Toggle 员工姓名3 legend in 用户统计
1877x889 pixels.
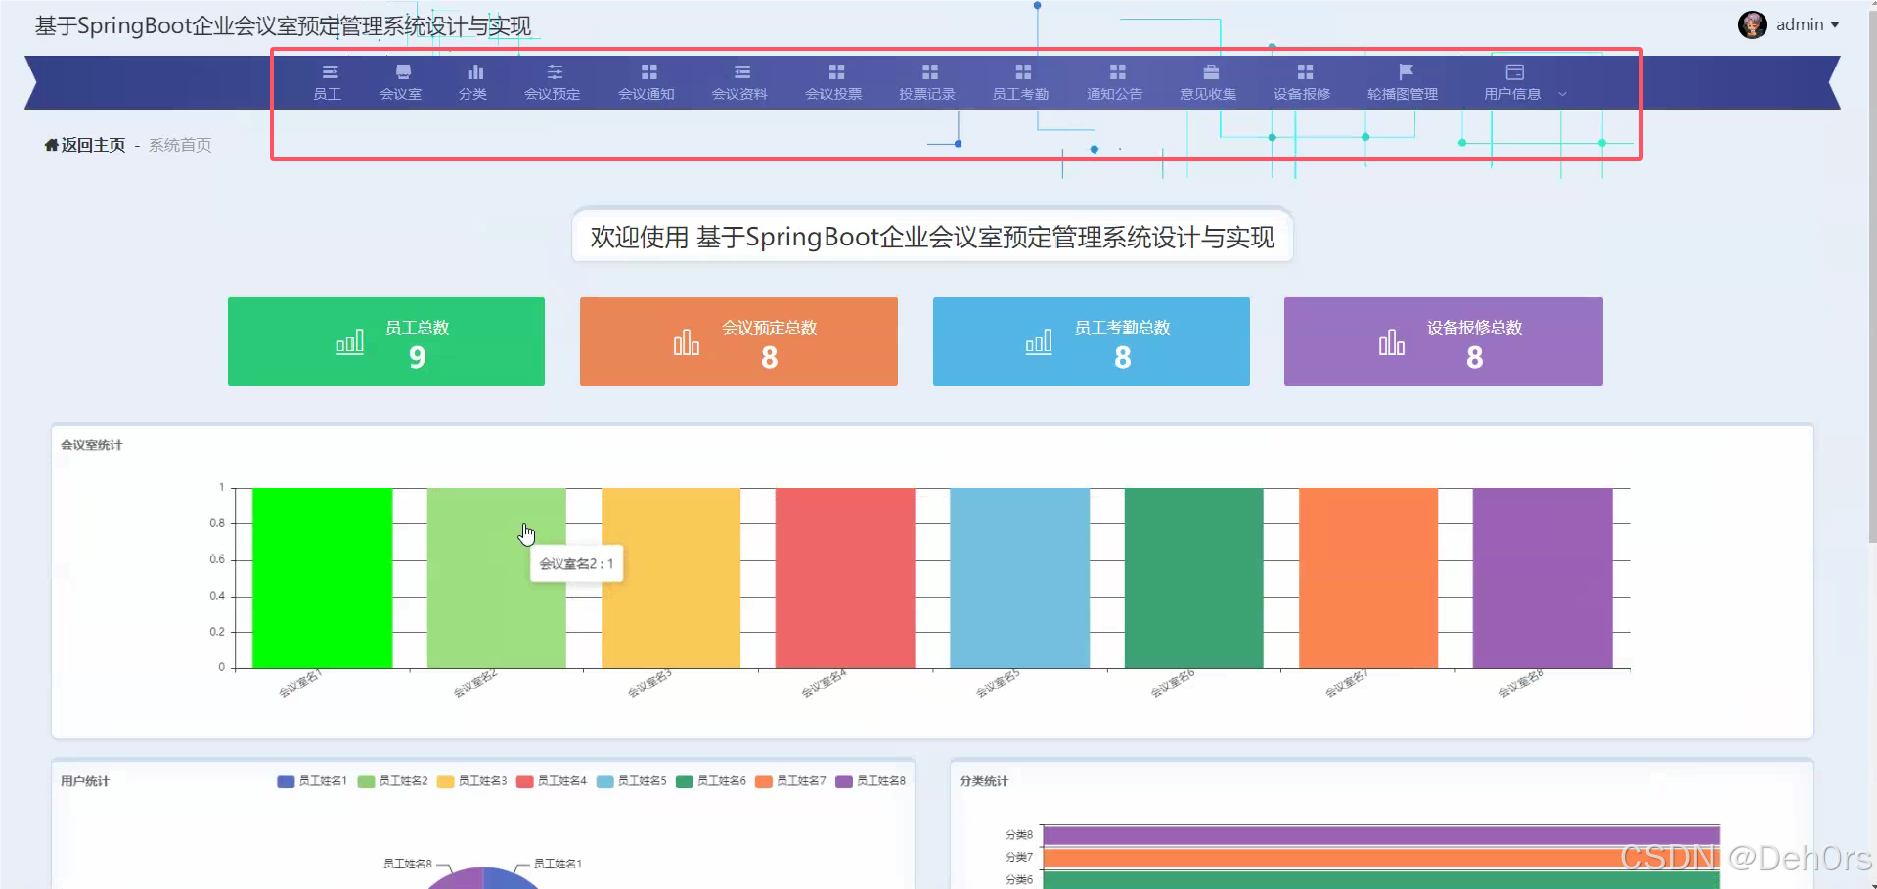471,780
